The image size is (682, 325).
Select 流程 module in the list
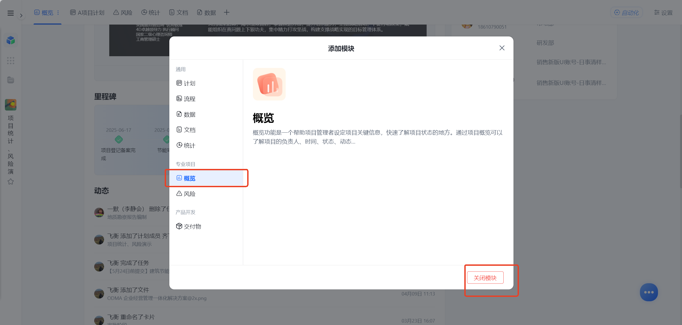click(x=206, y=99)
